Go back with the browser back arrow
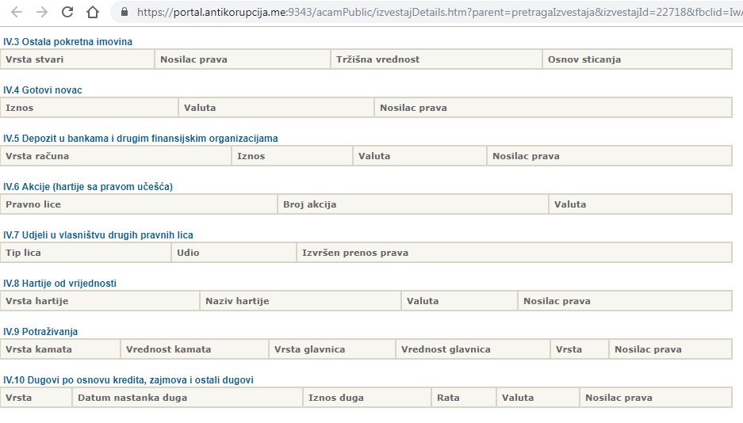The image size is (743, 423). 17,13
